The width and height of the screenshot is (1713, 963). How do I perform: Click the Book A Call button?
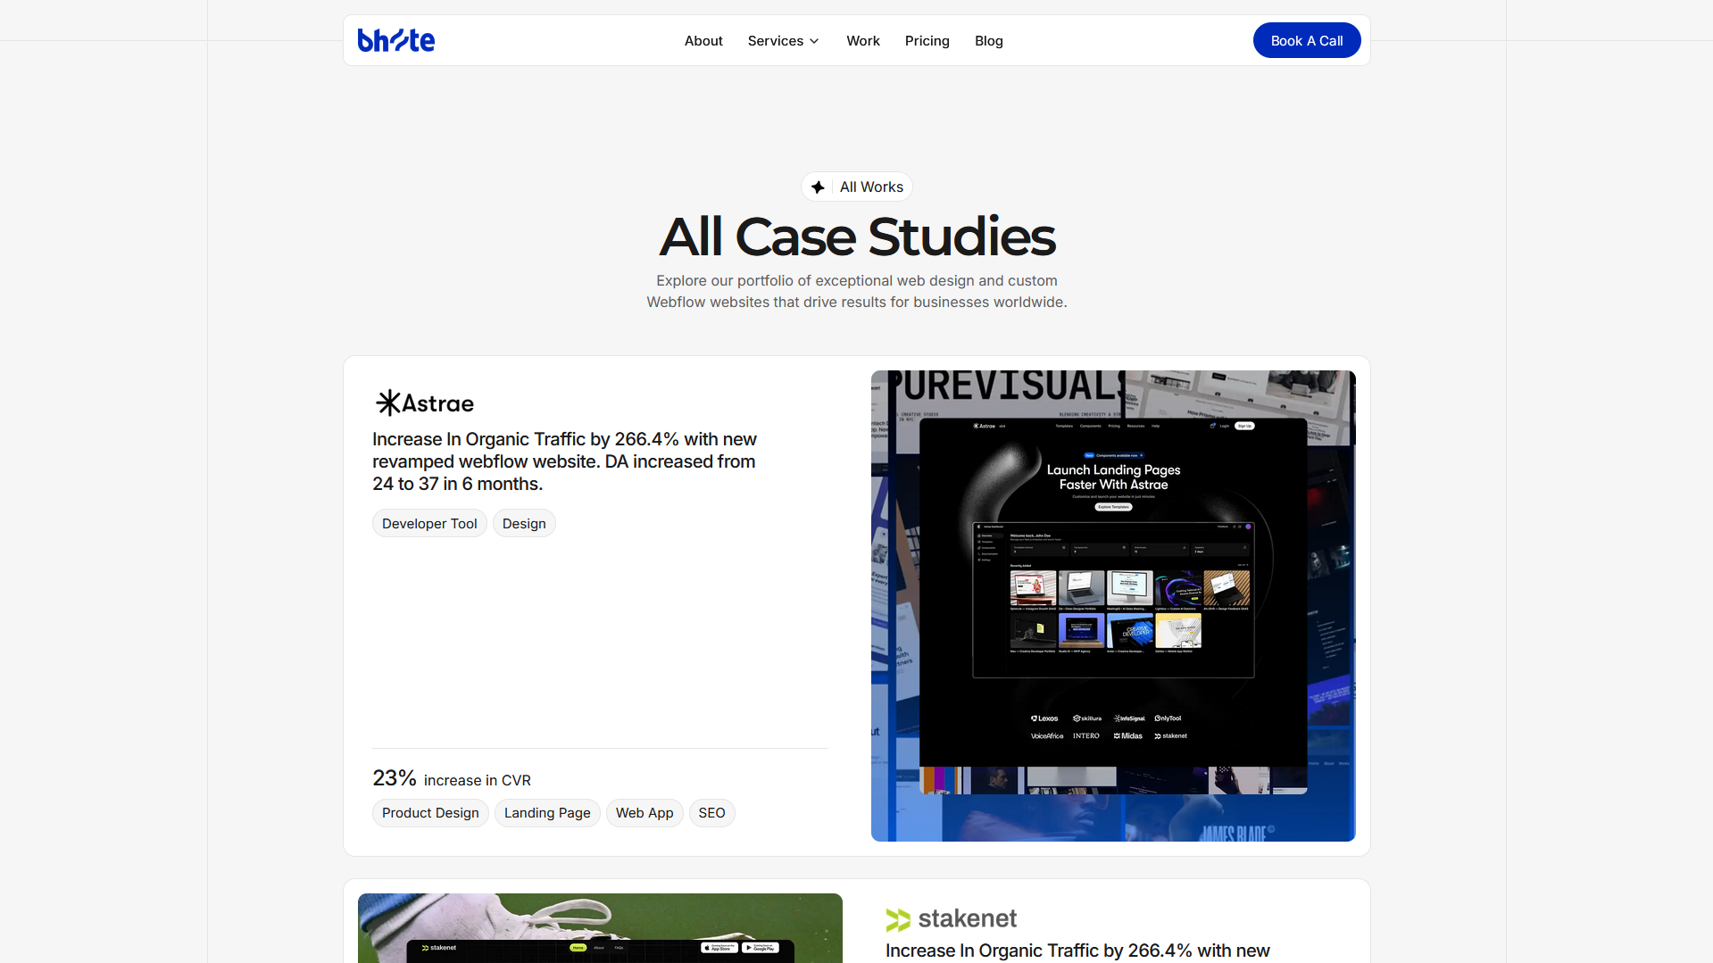[x=1307, y=40]
